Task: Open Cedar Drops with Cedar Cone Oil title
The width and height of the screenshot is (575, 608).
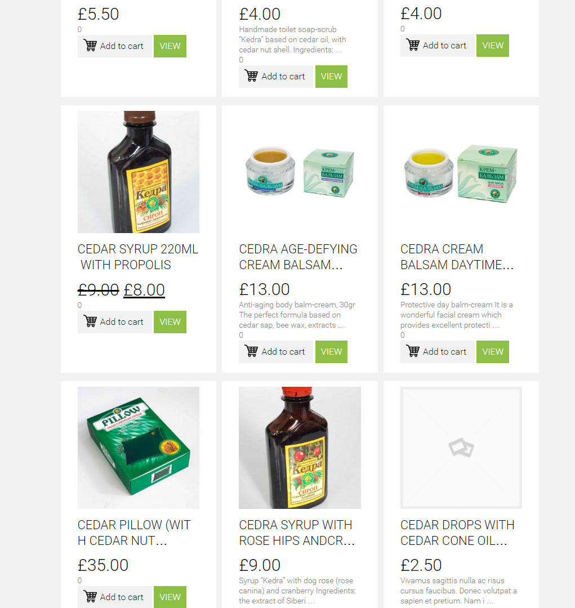Action: [x=457, y=533]
